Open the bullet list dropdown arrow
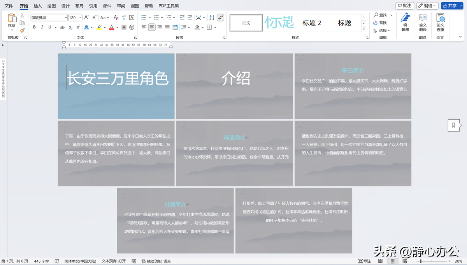The height and width of the screenshot is (265, 467). (149, 18)
